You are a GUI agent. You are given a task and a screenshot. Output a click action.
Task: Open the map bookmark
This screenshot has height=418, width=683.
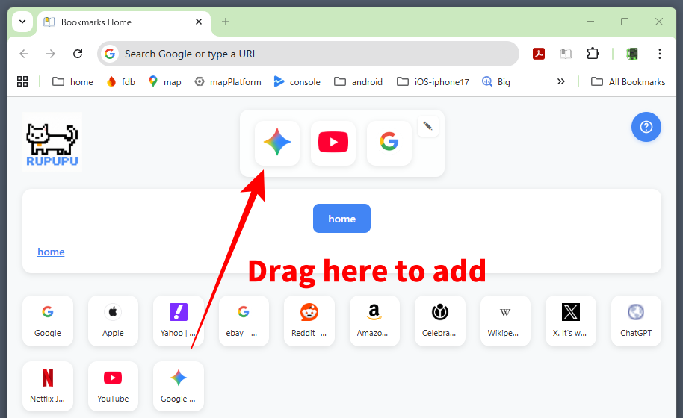coord(164,82)
